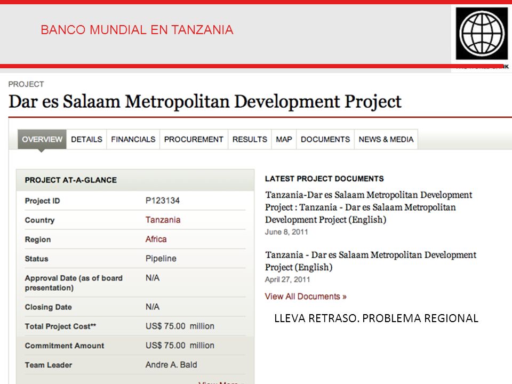512x384 pixels.
Task: Click View All Documents link
Action: click(306, 297)
